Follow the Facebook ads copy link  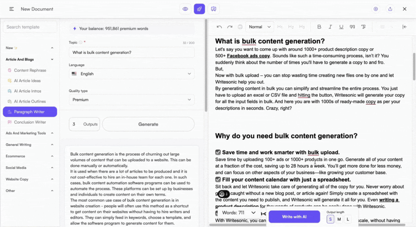[248, 56]
